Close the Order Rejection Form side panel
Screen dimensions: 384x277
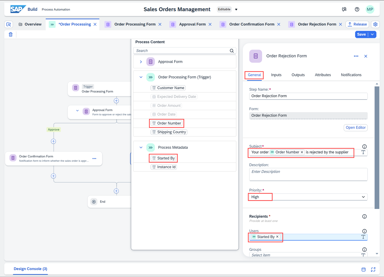366,56
